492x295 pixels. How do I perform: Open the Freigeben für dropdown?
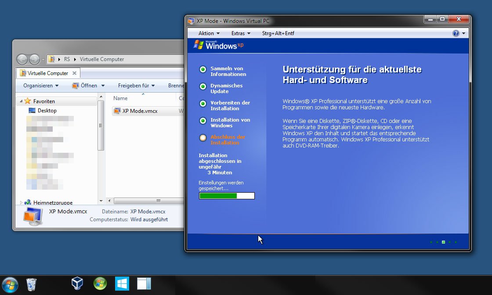136,86
